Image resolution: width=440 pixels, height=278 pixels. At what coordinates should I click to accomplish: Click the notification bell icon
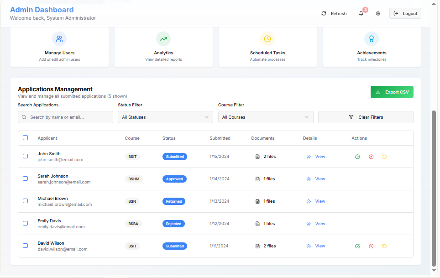pyautogui.click(x=361, y=14)
